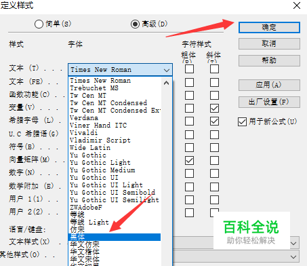Click the 确定 button

[x=269, y=28]
